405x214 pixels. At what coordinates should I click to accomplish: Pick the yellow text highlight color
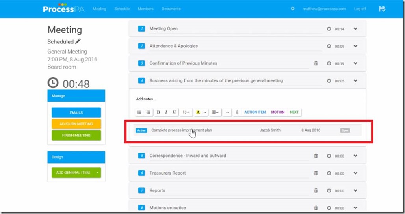coord(198,112)
